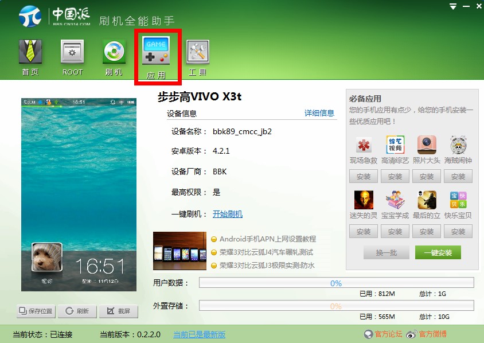Click the 快乐宝贝 app icon
This screenshot has width=484, height=343.
pos(458,200)
